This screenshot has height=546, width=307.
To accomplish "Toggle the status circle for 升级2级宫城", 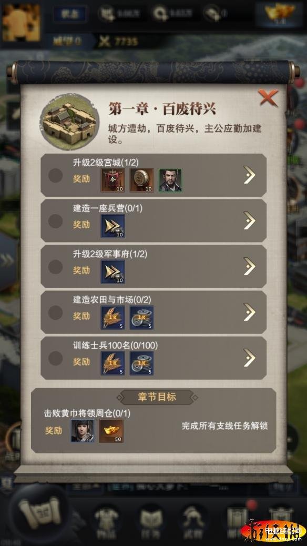I will coord(55,176).
